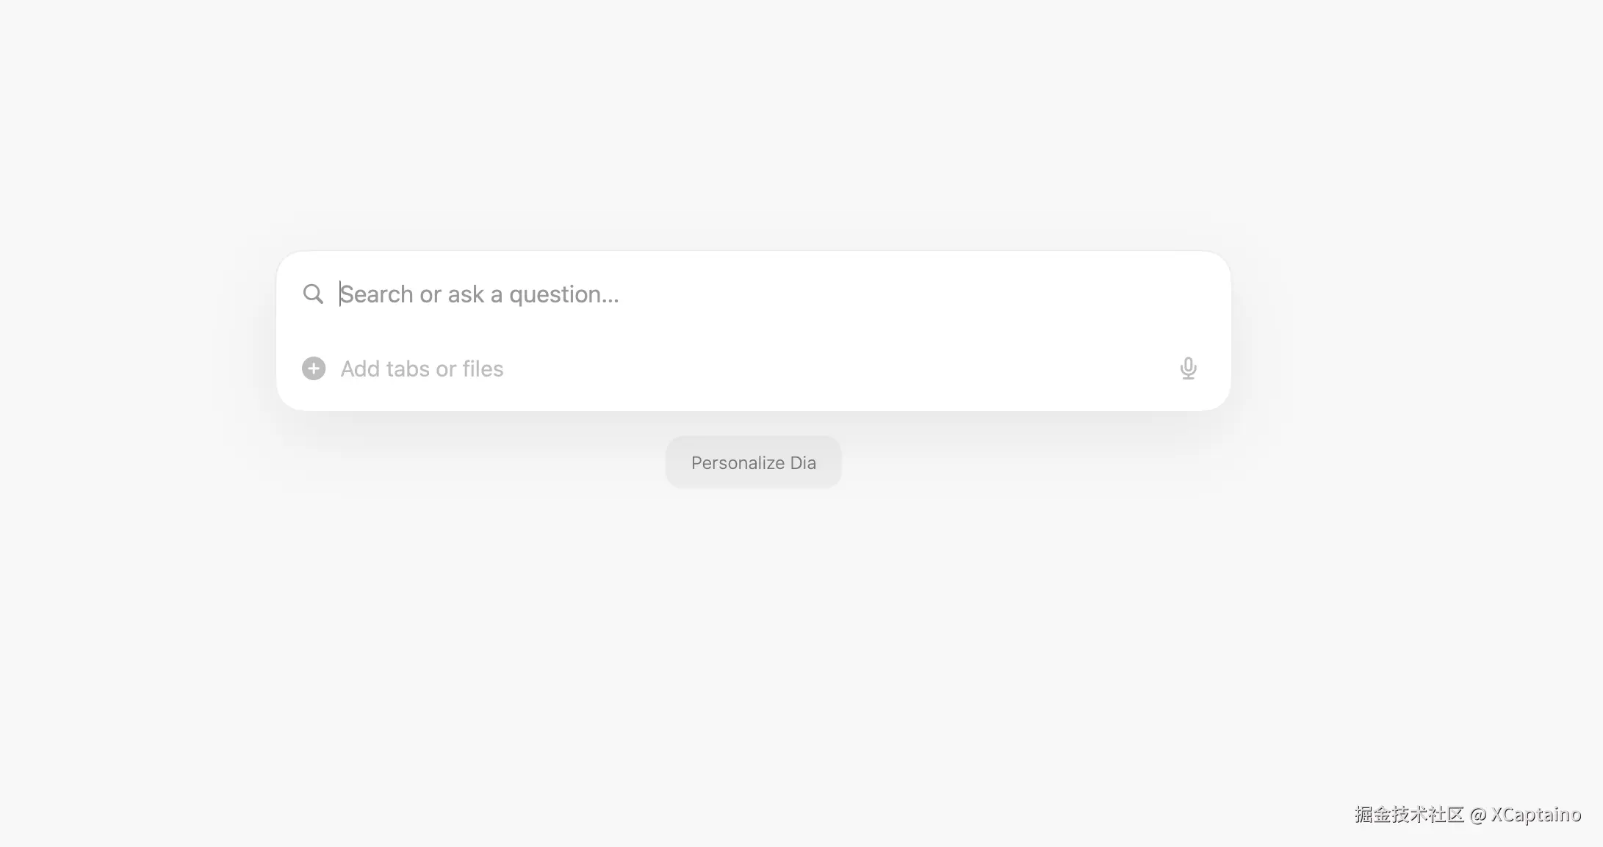
Task: Hit the round plus attachment icon
Action: click(x=314, y=368)
